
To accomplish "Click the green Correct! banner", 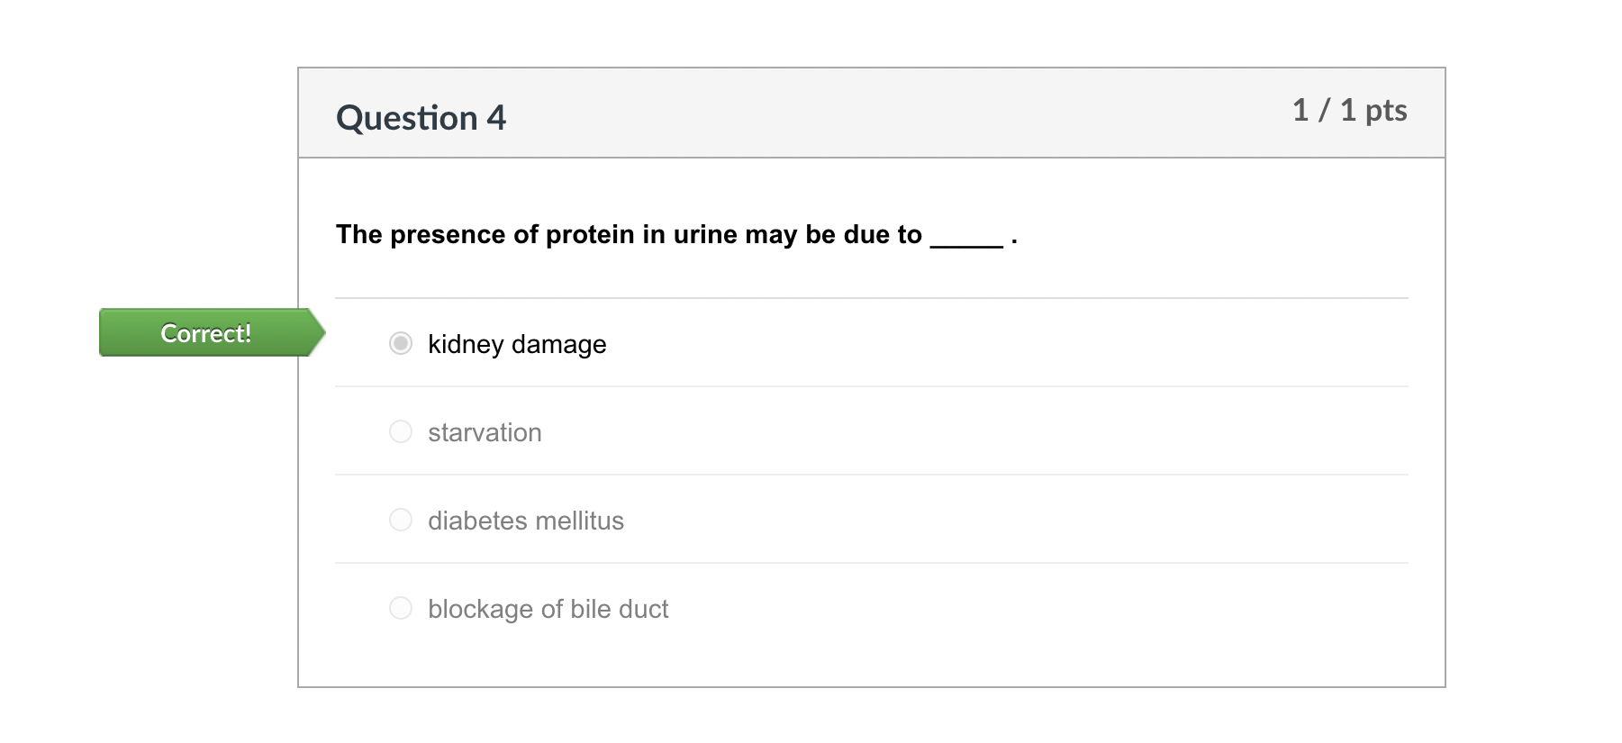I will (205, 333).
